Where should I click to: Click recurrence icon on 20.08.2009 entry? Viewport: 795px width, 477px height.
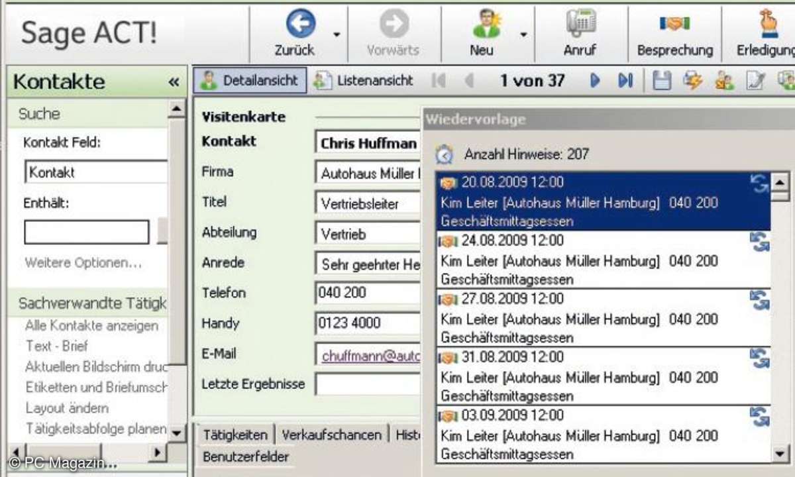[759, 184]
